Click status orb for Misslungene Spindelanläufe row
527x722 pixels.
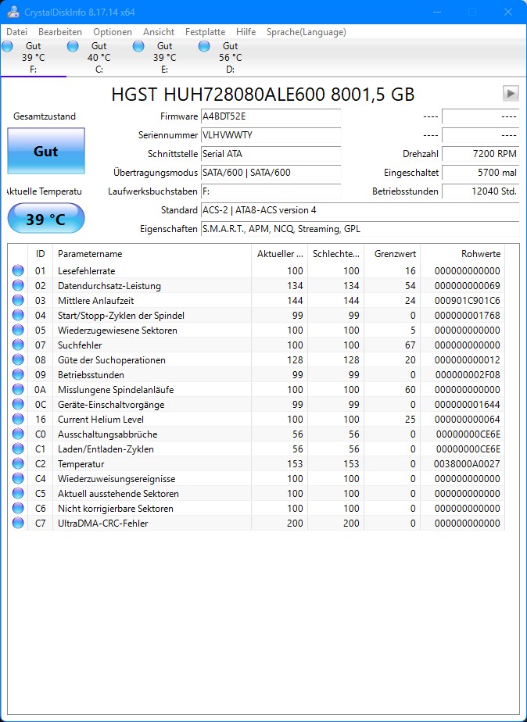(18, 390)
